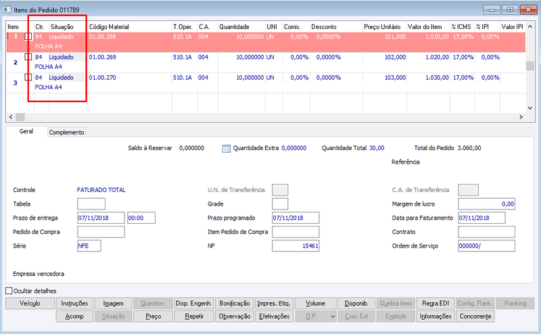Click the Quantidade Extra calculator icon
541x334 pixels.
(226, 149)
